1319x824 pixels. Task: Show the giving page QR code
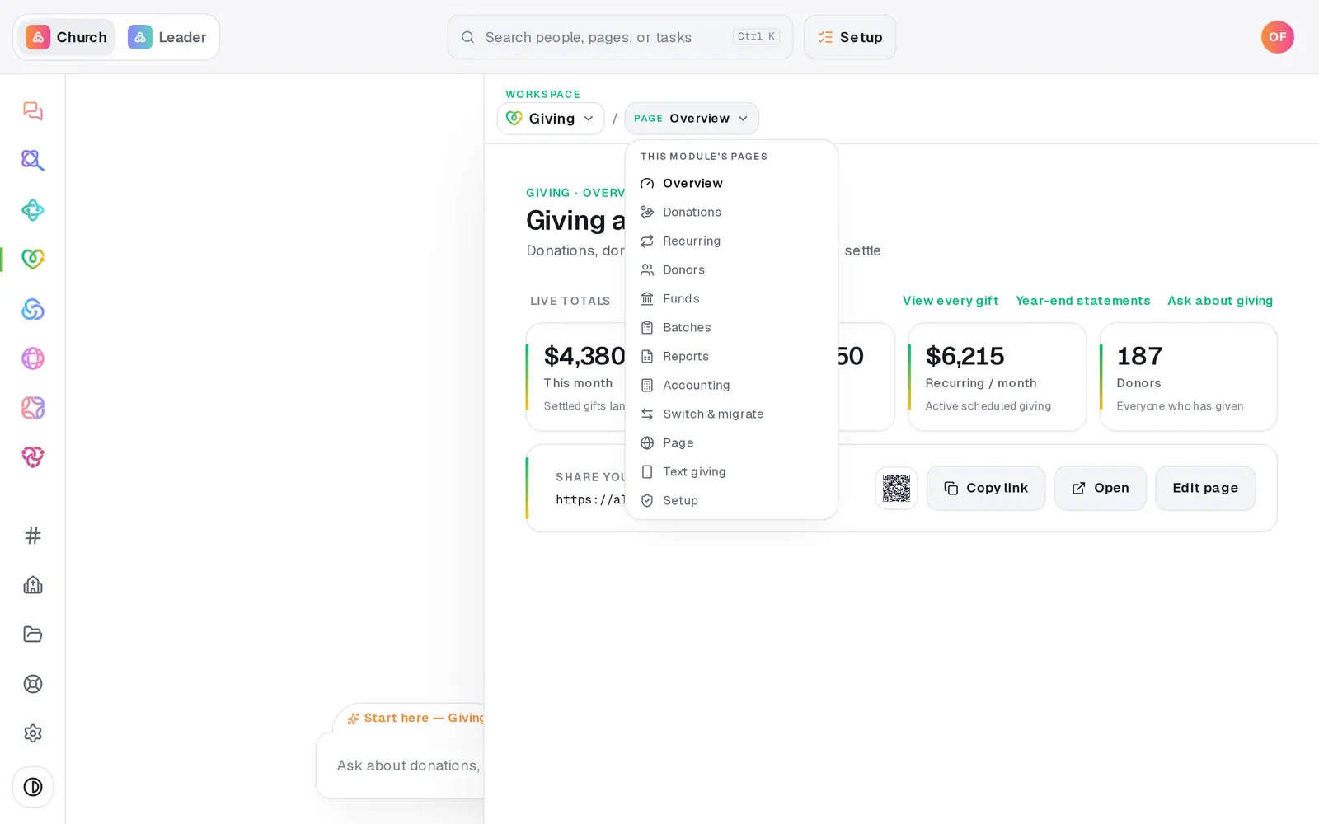tap(896, 488)
